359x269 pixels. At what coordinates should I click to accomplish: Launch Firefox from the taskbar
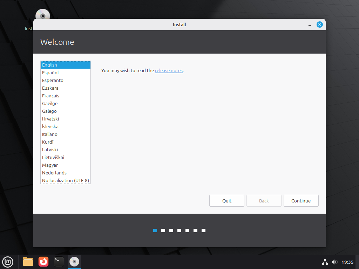[43, 262]
